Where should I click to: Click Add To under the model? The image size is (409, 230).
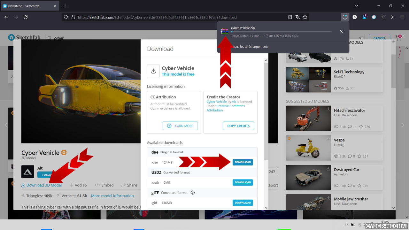[x=78, y=185]
